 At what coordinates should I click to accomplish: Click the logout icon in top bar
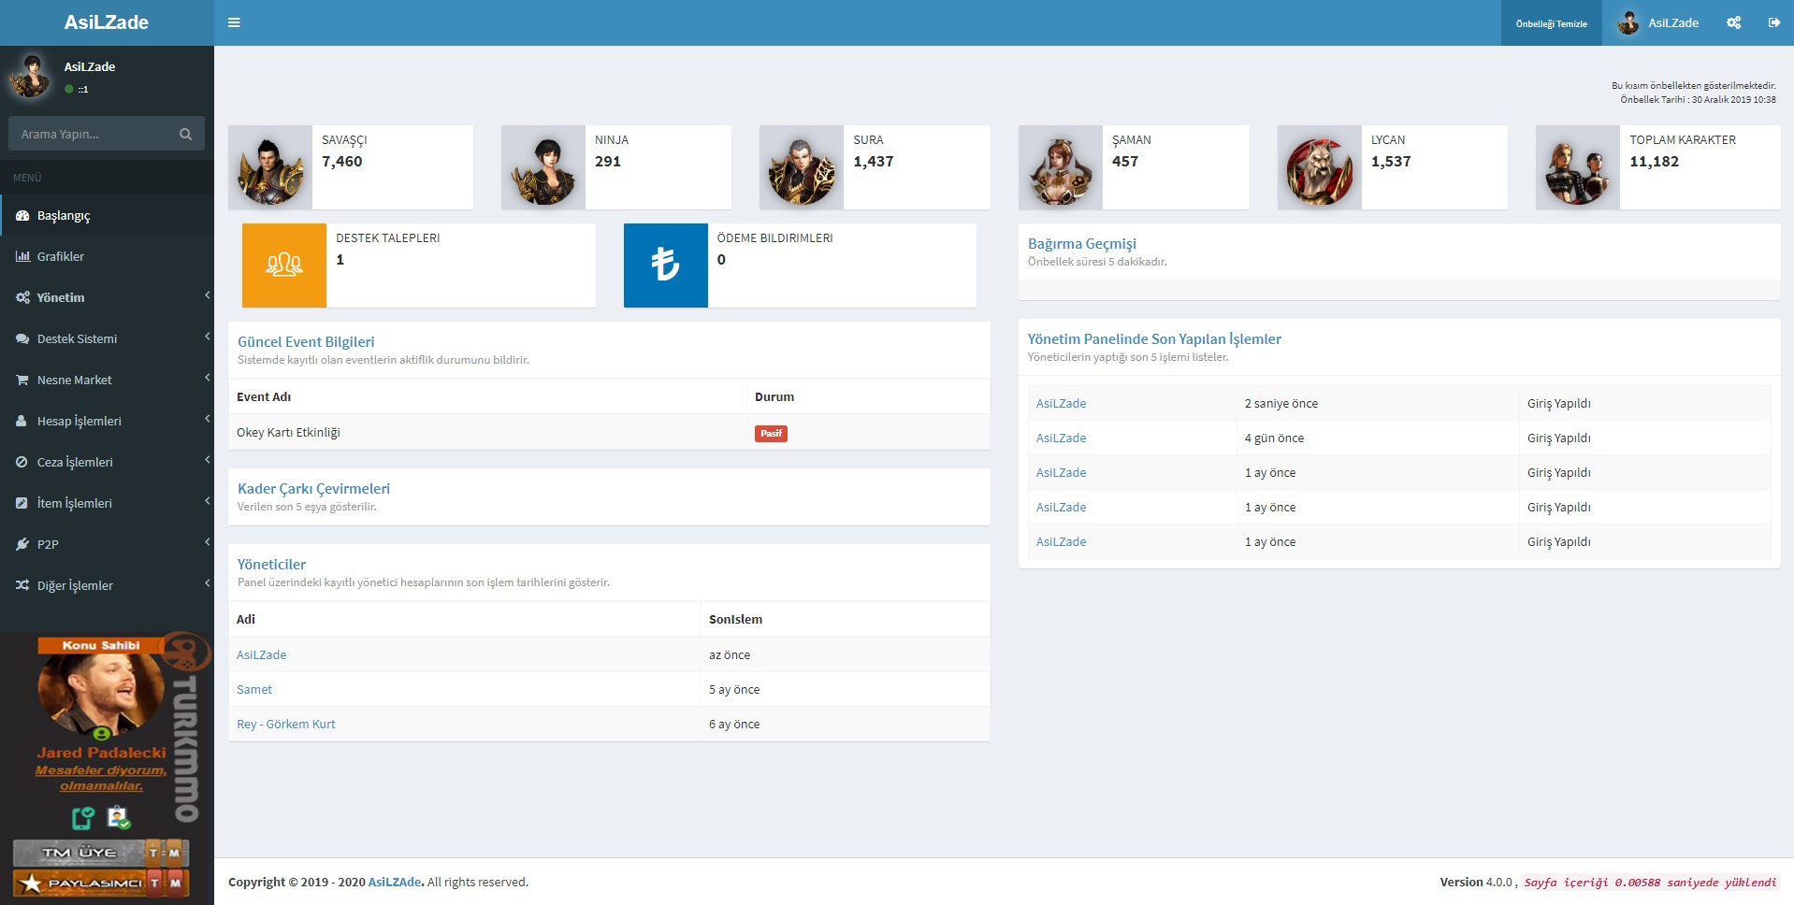1773,22
